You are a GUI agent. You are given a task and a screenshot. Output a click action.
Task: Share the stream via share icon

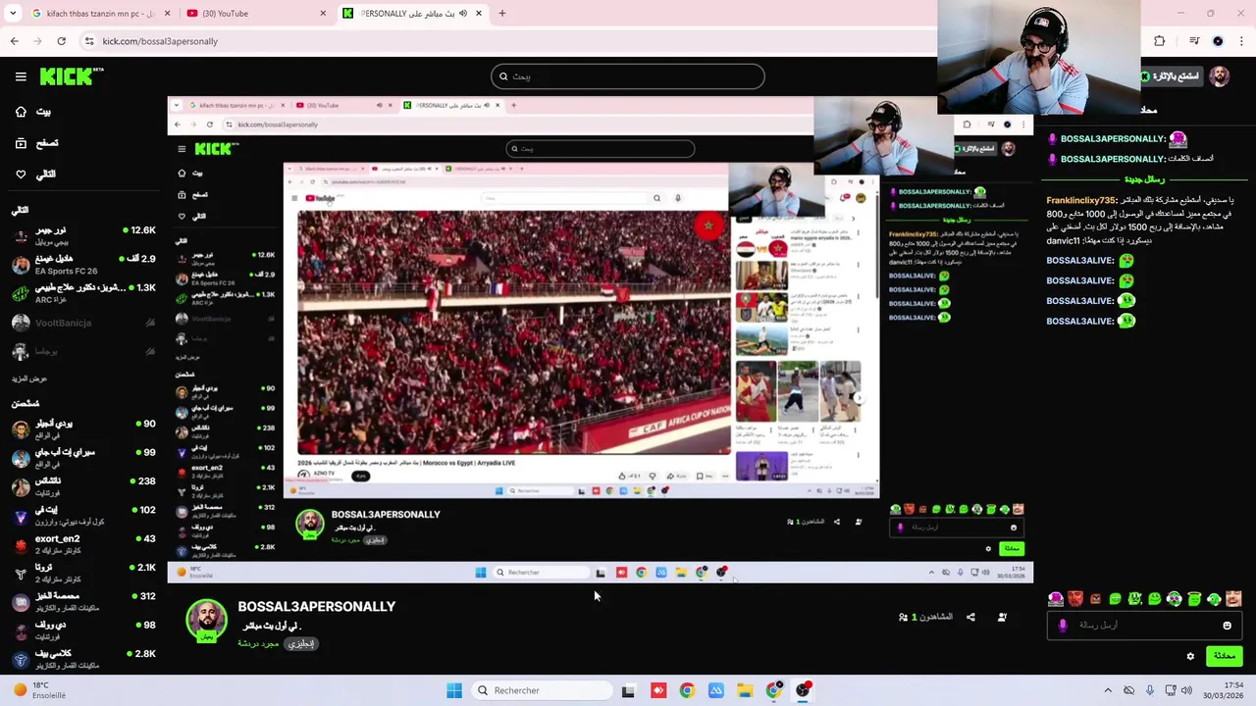click(x=970, y=617)
